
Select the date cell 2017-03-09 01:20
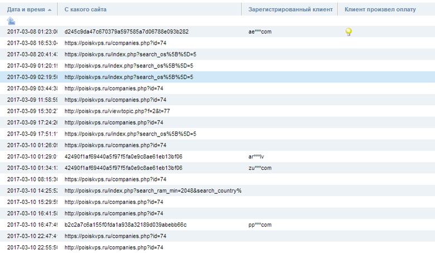coord(32,66)
